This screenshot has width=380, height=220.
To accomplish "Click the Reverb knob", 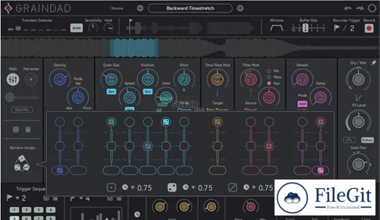I will [x=302, y=79].
